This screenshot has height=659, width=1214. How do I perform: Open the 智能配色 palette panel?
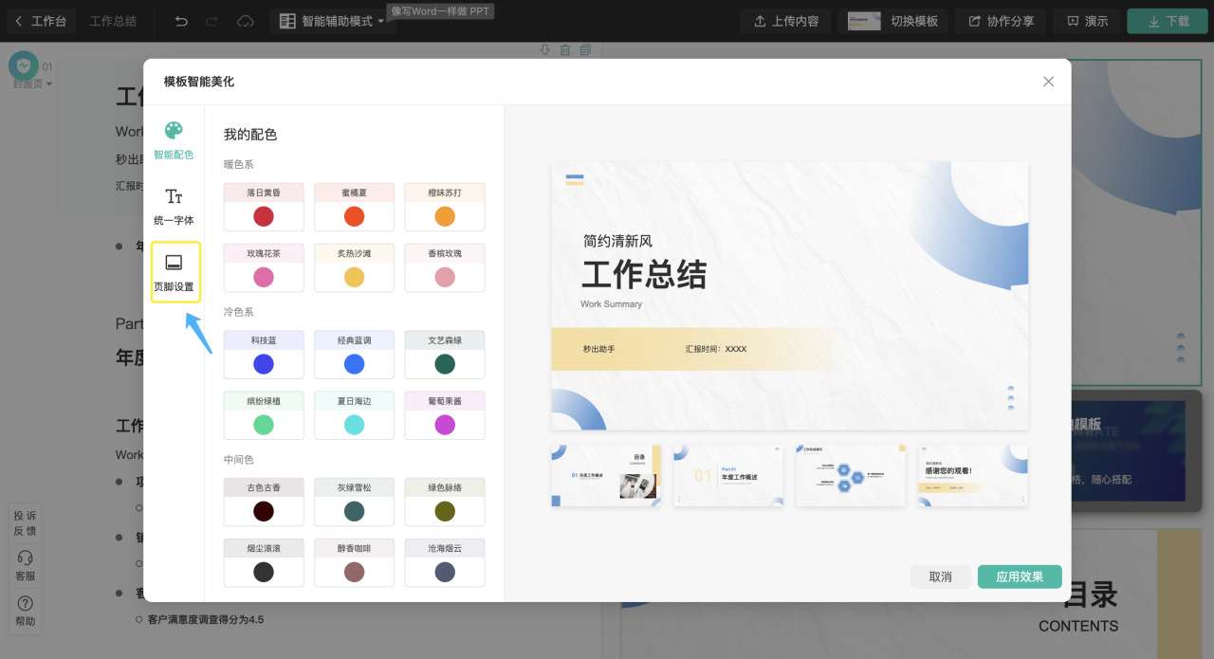pos(174,139)
